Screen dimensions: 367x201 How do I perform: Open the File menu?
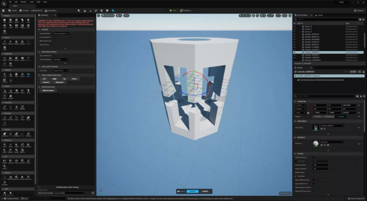click(x=10, y=2)
